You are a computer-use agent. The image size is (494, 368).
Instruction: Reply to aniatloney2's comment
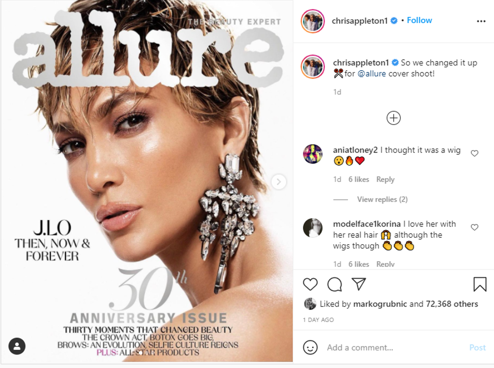pos(385,180)
